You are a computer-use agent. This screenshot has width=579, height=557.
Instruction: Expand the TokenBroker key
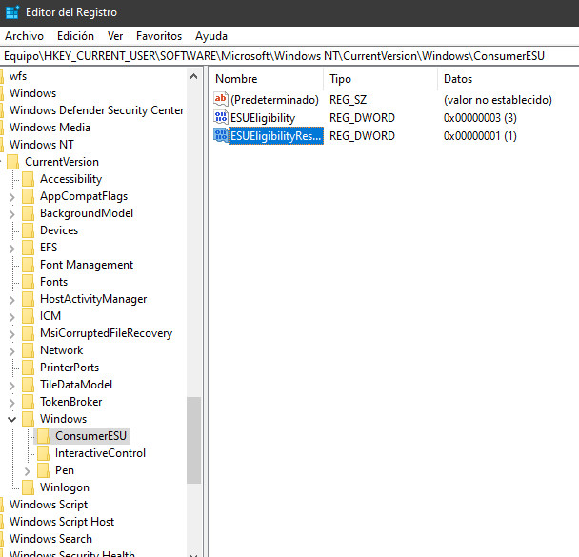pyautogui.click(x=12, y=403)
